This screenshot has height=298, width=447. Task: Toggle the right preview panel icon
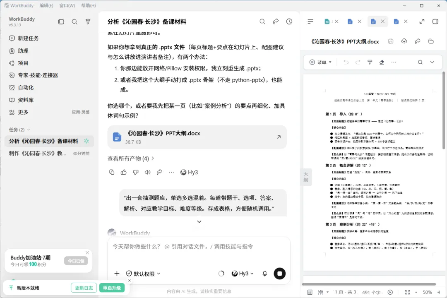435,22
